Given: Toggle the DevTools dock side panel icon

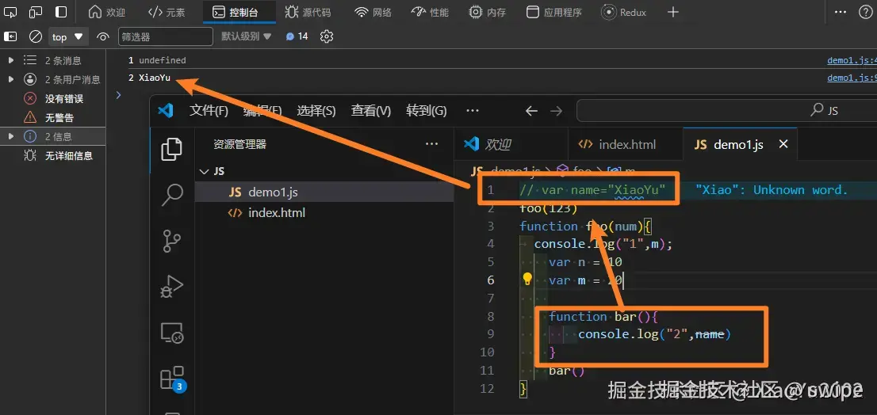Looking at the screenshot, I should coord(62,12).
